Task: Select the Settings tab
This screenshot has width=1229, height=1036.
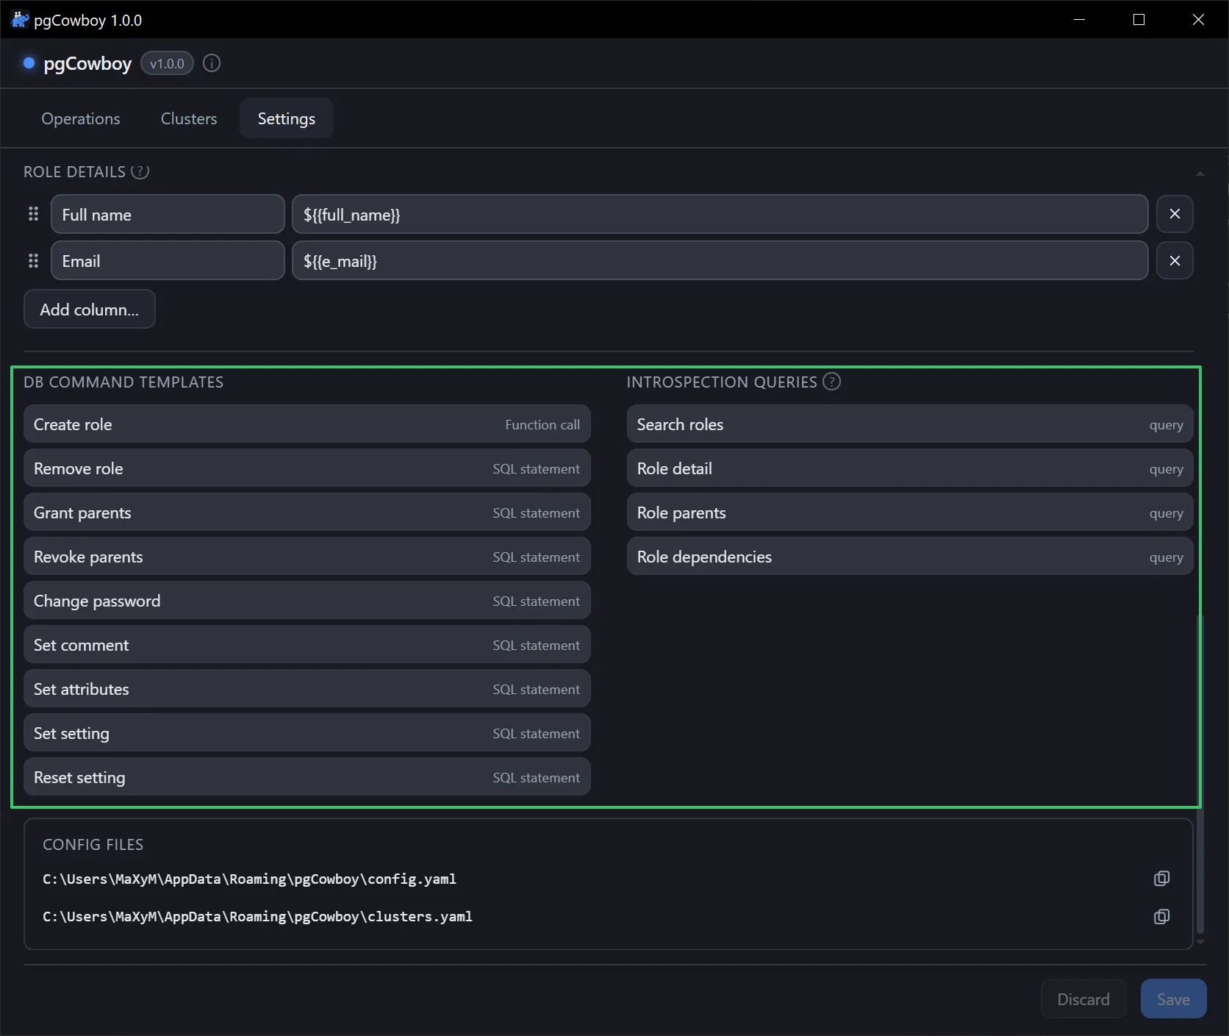Action: [x=287, y=118]
